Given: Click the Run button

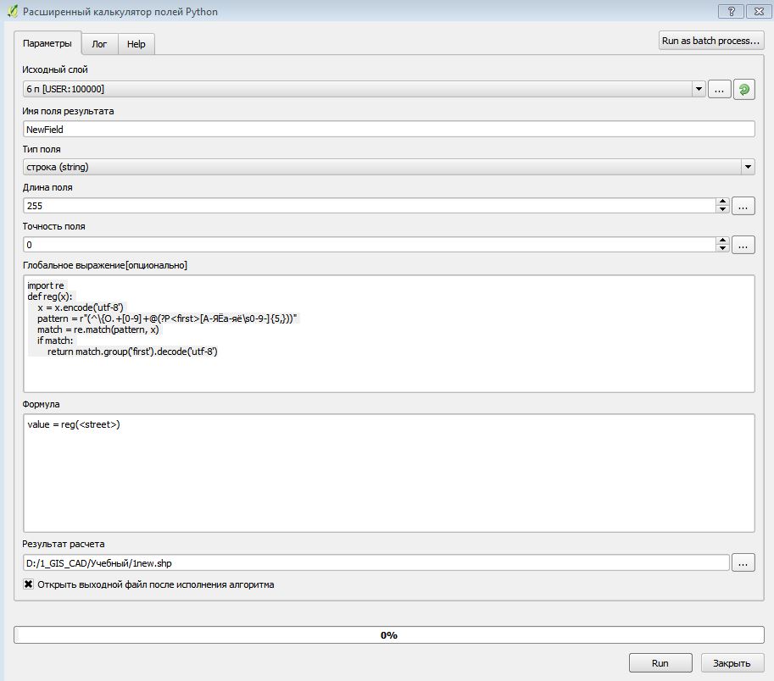Looking at the screenshot, I should [x=660, y=663].
